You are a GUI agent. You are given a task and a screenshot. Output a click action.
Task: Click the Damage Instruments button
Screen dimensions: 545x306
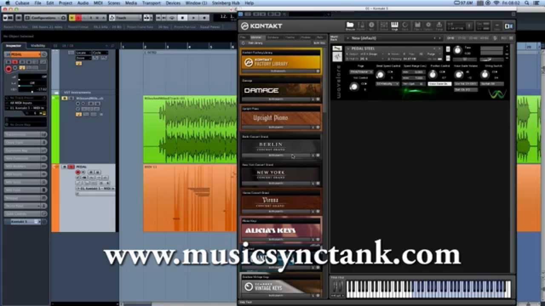[275, 99]
